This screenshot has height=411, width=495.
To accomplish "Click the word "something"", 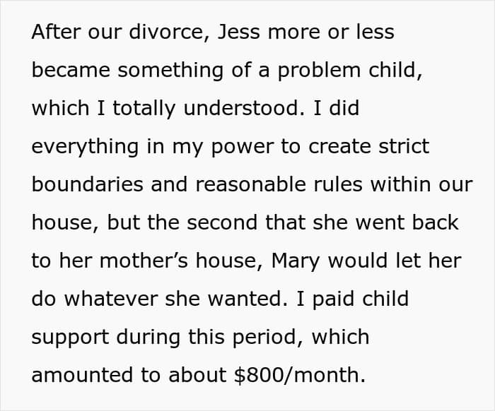I will [x=170, y=71].
